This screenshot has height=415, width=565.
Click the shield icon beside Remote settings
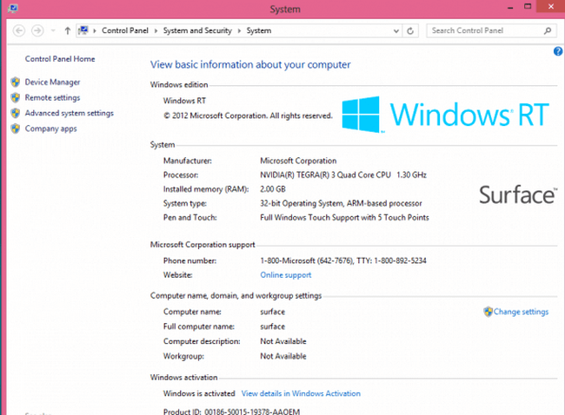(x=16, y=97)
